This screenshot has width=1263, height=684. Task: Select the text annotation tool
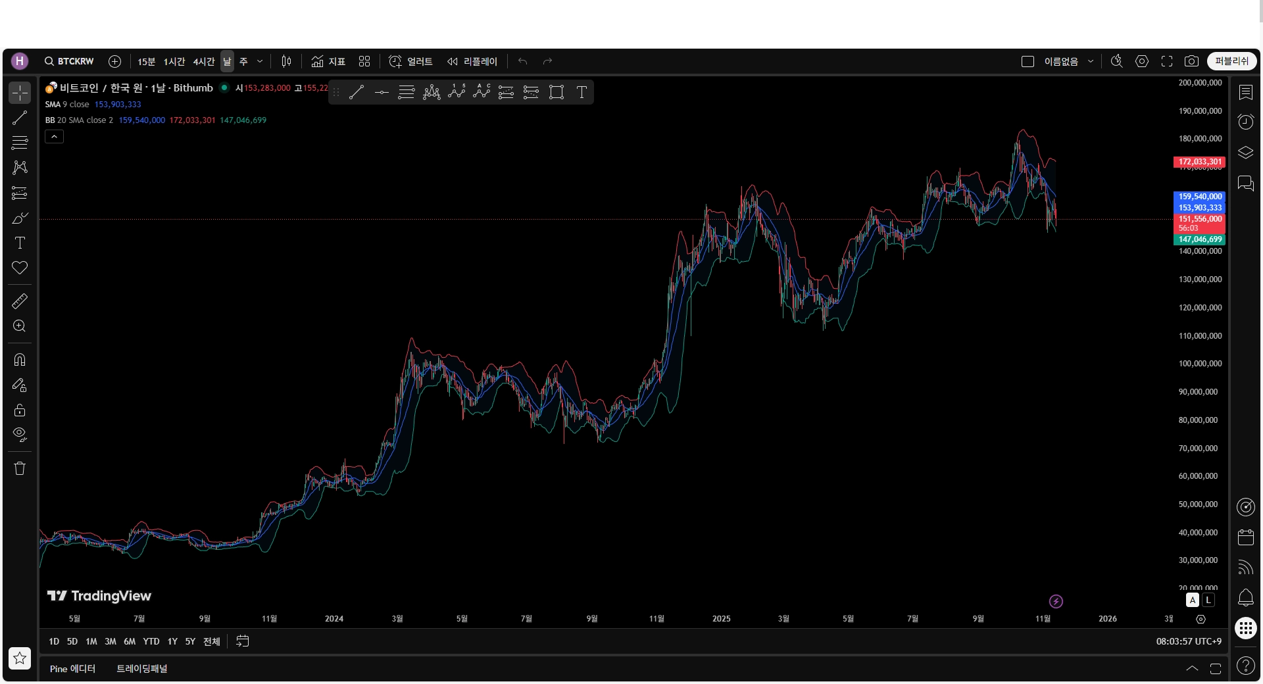20,243
